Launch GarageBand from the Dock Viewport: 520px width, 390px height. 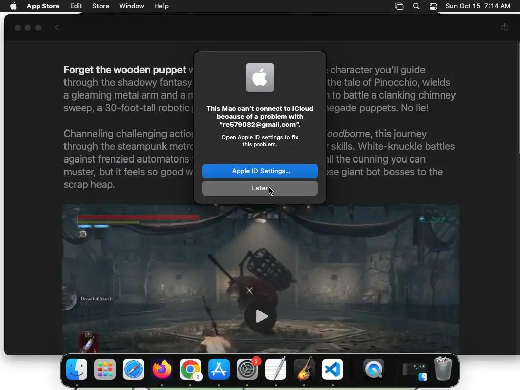click(x=304, y=369)
